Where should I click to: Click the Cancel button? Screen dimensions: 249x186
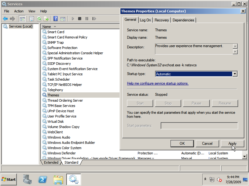click(207, 144)
